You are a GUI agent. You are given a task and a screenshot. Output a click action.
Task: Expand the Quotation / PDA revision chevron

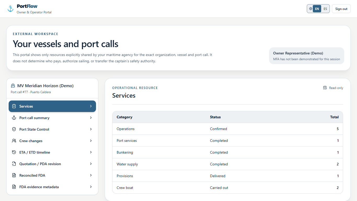coord(91,164)
